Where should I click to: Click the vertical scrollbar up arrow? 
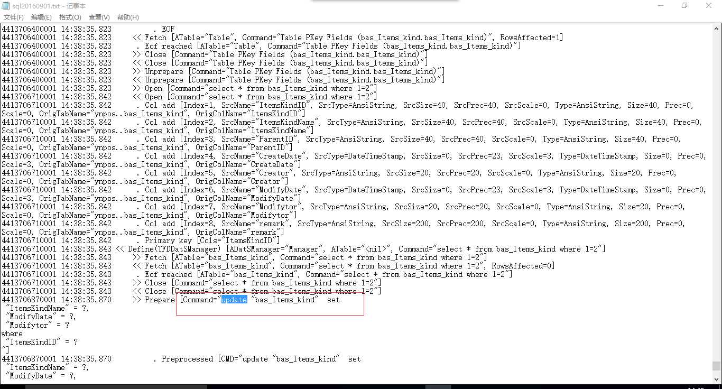pyautogui.click(x=716, y=28)
